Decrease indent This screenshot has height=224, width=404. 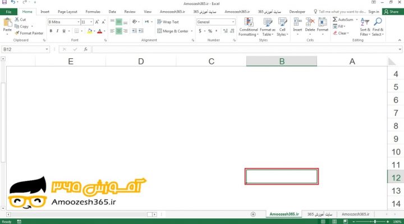(135, 31)
